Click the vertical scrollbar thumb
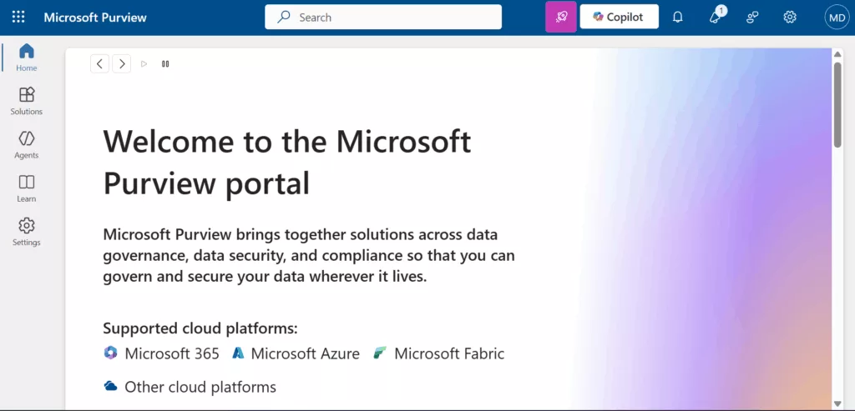 pyautogui.click(x=837, y=105)
